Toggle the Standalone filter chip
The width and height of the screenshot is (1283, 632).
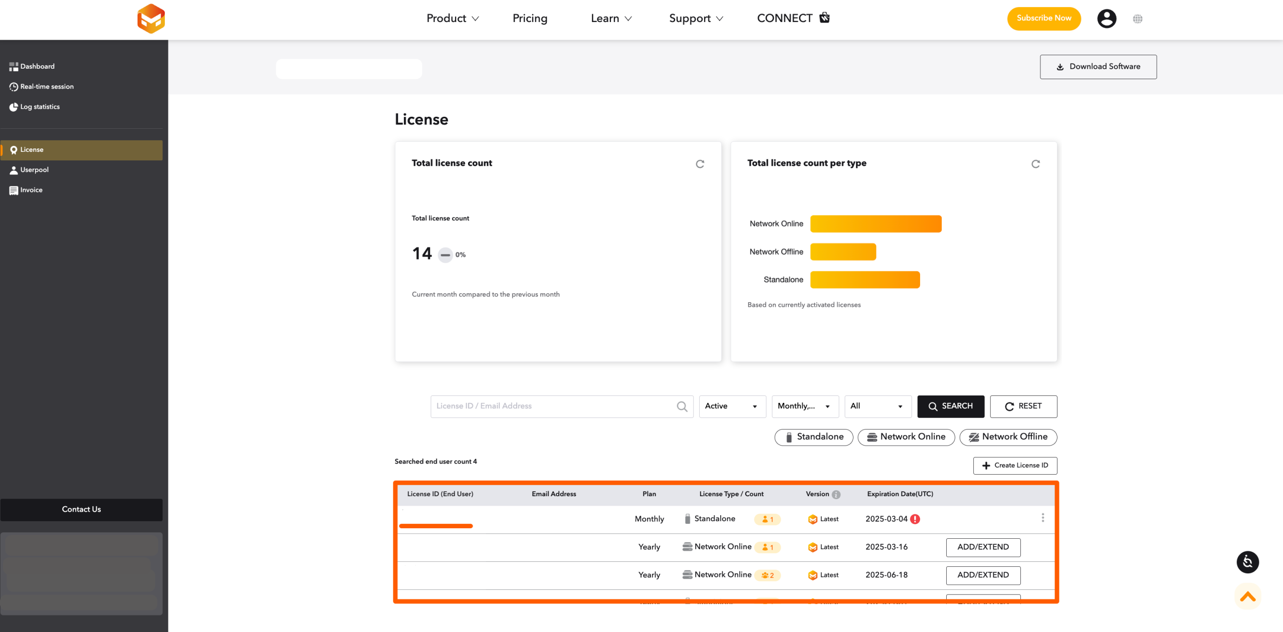pos(813,437)
